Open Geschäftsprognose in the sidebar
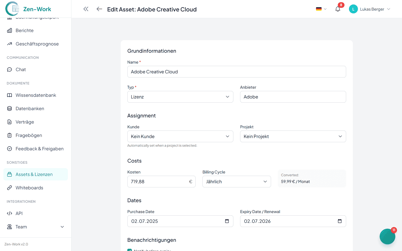The image size is (402, 251). (x=35, y=44)
